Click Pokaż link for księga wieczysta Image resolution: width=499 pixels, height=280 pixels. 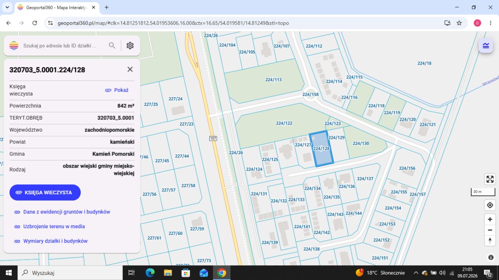coord(117,90)
